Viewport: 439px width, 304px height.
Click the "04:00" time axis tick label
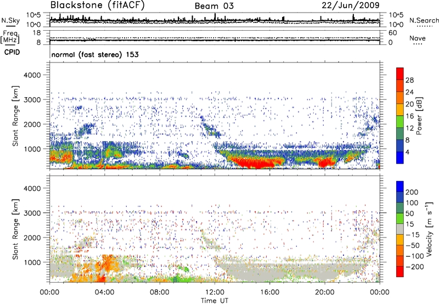(104, 292)
